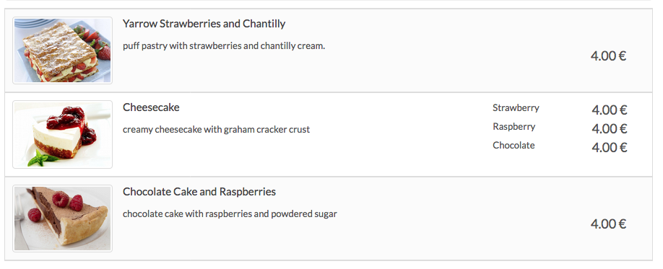
Task: Click the 4.00 € price for Yarrow Strawberries
Action: click(608, 56)
